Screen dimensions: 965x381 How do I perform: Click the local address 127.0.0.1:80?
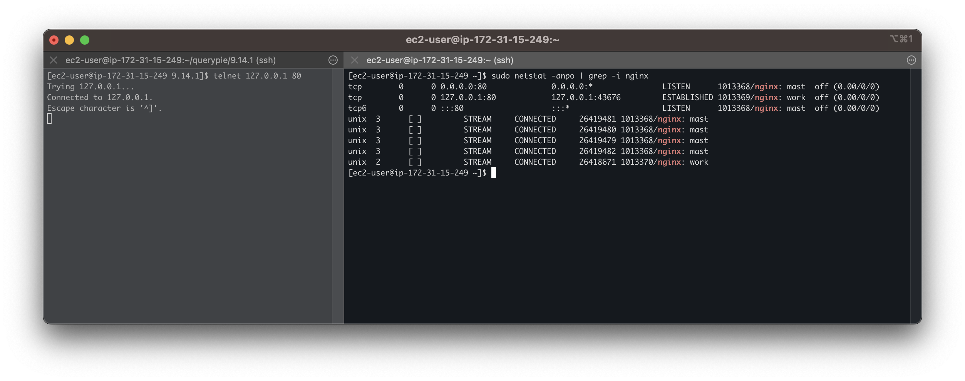tap(468, 97)
